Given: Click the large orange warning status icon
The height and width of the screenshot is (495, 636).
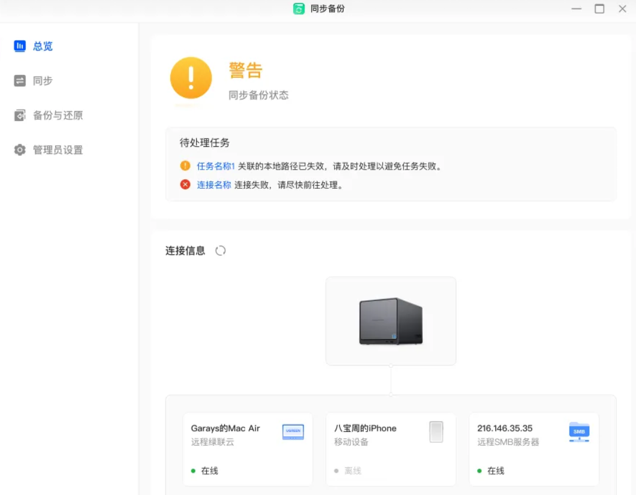Looking at the screenshot, I should tap(191, 78).
